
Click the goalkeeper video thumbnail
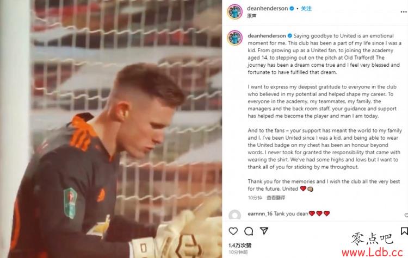111,129
